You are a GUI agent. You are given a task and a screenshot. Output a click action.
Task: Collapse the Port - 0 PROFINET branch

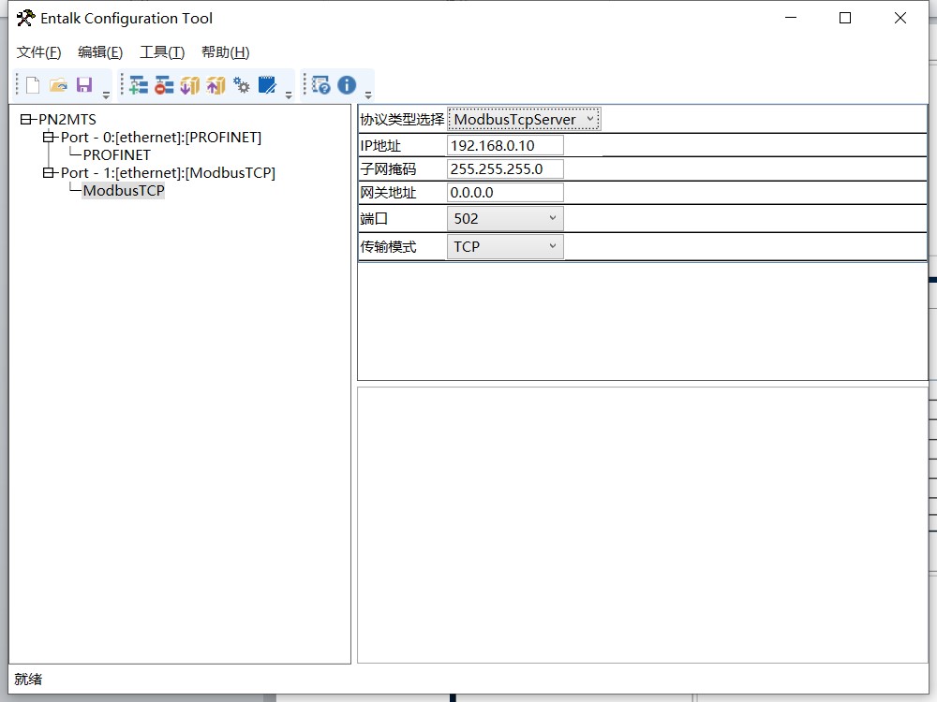(x=48, y=138)
